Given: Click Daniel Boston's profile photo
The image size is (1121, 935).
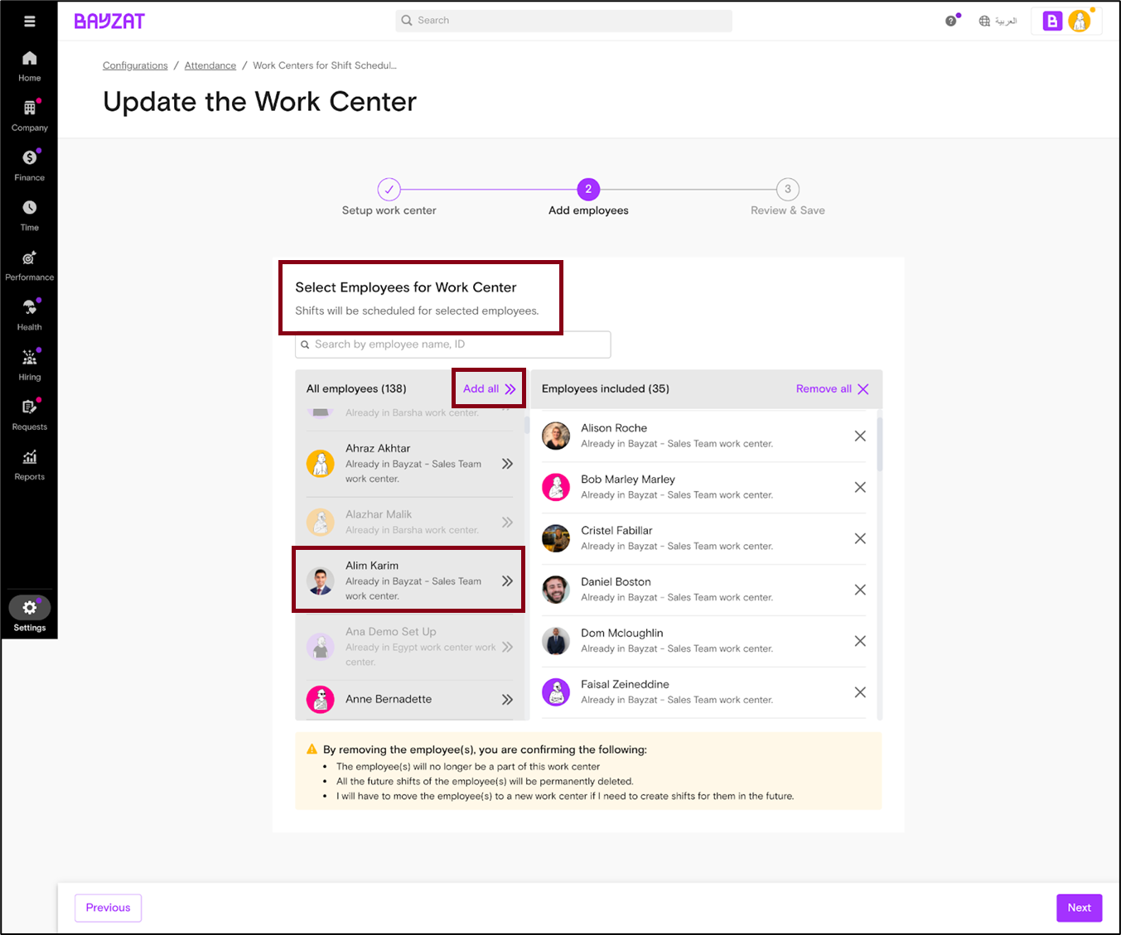Looking at the screenshot, I should coord(556,590).
